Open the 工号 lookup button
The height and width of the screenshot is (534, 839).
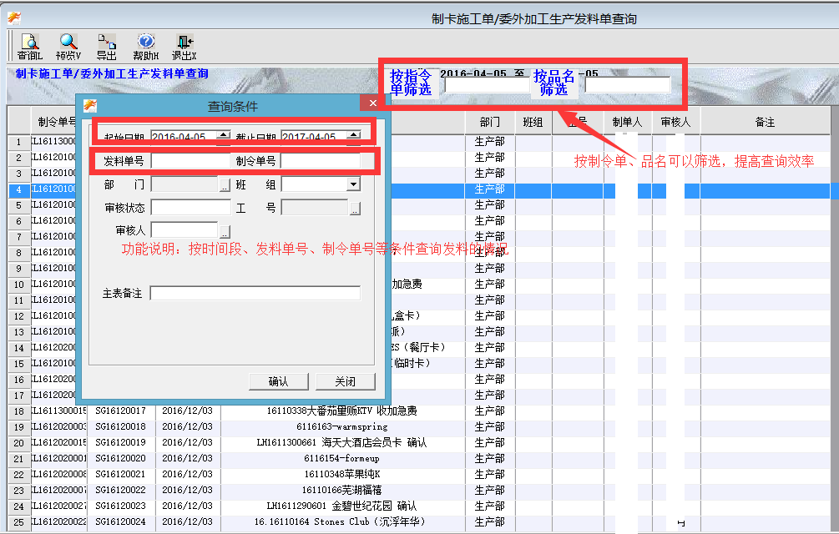click(x=355, y=208)
